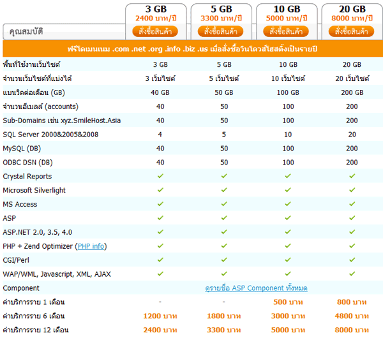The image size is (383, 338).
Task: Click the Crystal Reports row label
Action: click(x=27, y=177)
